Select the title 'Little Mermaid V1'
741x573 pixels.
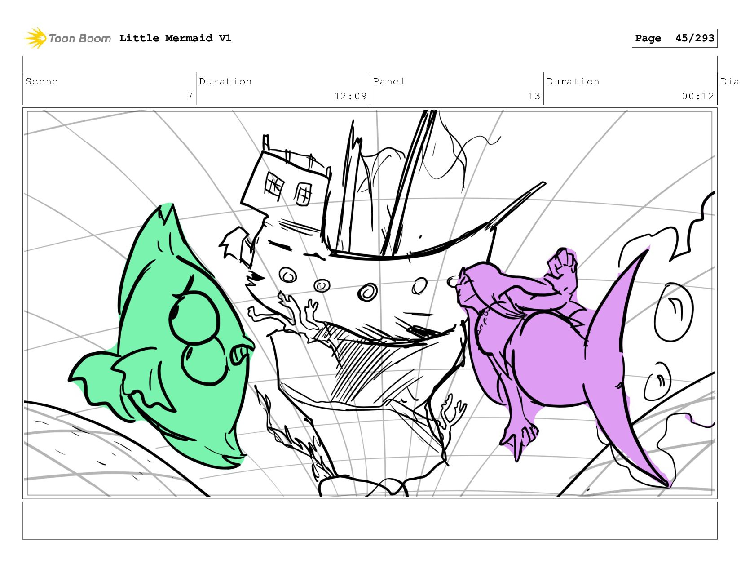pyautogui.click(x=175, y=38)
